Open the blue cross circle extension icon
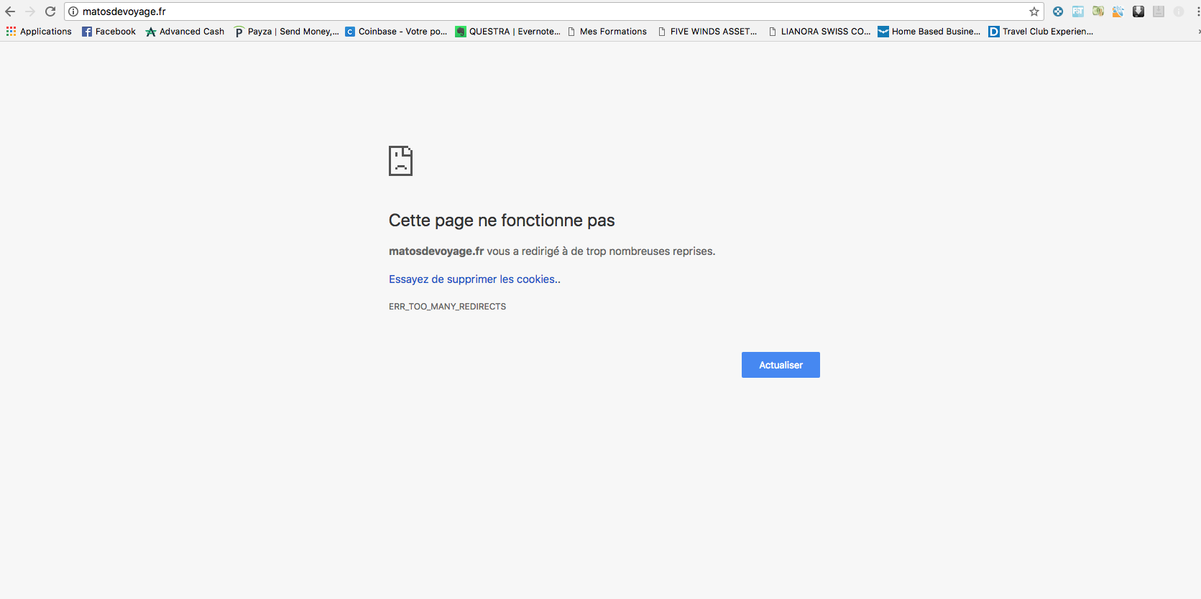The image size is (1201, 599). (1058, 11)
